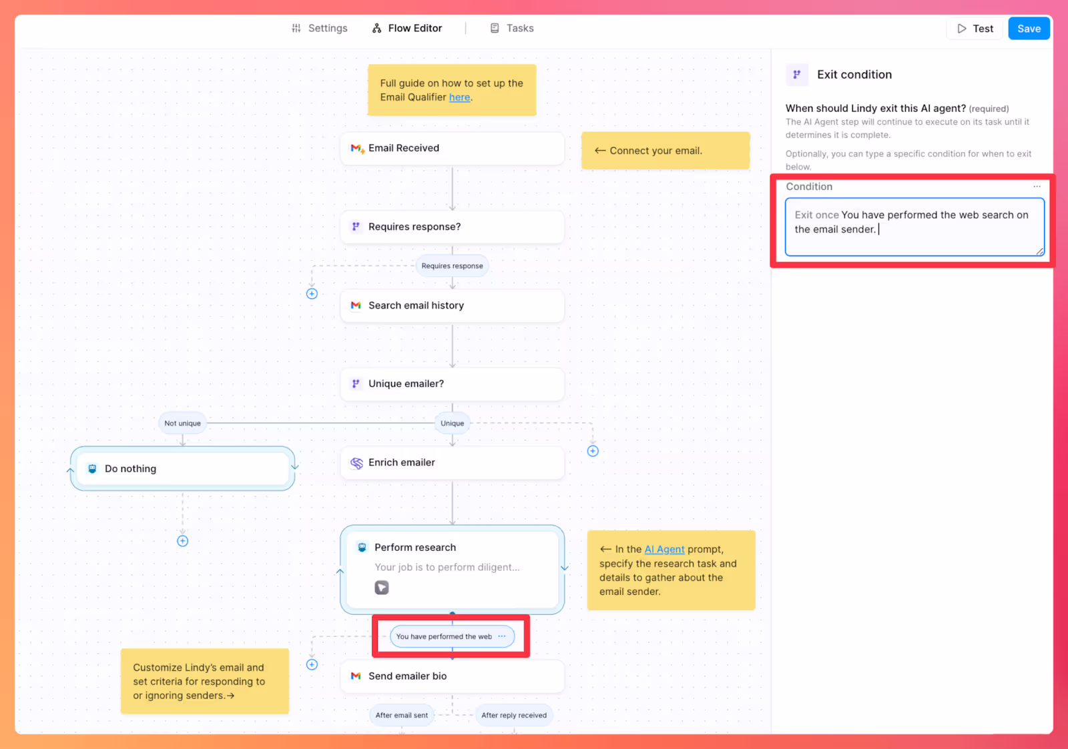Select the Send emailer bio node
Viewport: 1068px width, 749px height.
click(x=452, y=676)
